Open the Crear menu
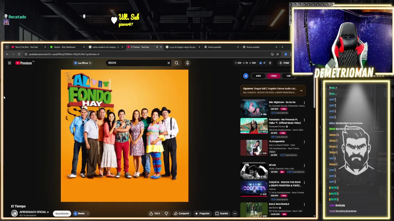This screenshot has height=221, width=394. (x=284, y=63)
